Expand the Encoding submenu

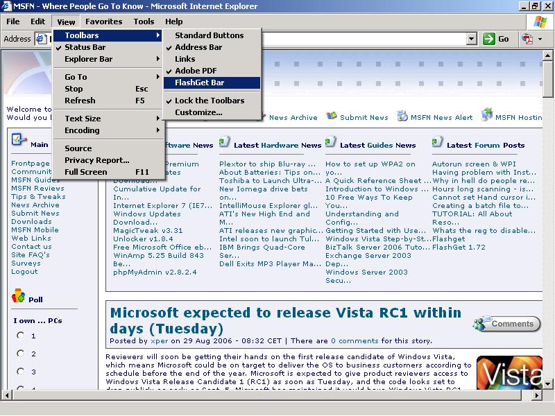(108, 130)
